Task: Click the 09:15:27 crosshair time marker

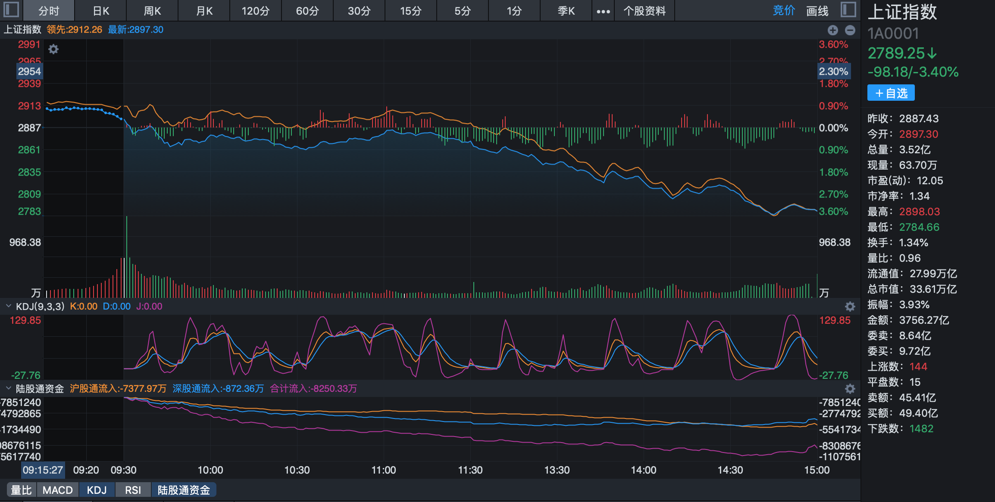Action: pos(43,470)
